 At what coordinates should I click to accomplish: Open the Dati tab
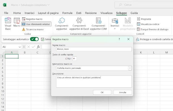tap(79, 13)
